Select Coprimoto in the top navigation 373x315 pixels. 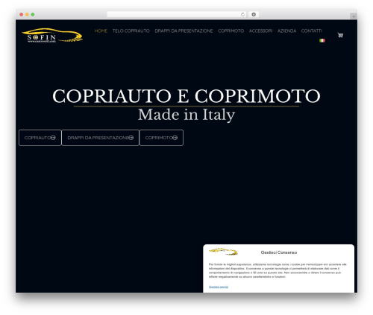[x=231, y=31]
